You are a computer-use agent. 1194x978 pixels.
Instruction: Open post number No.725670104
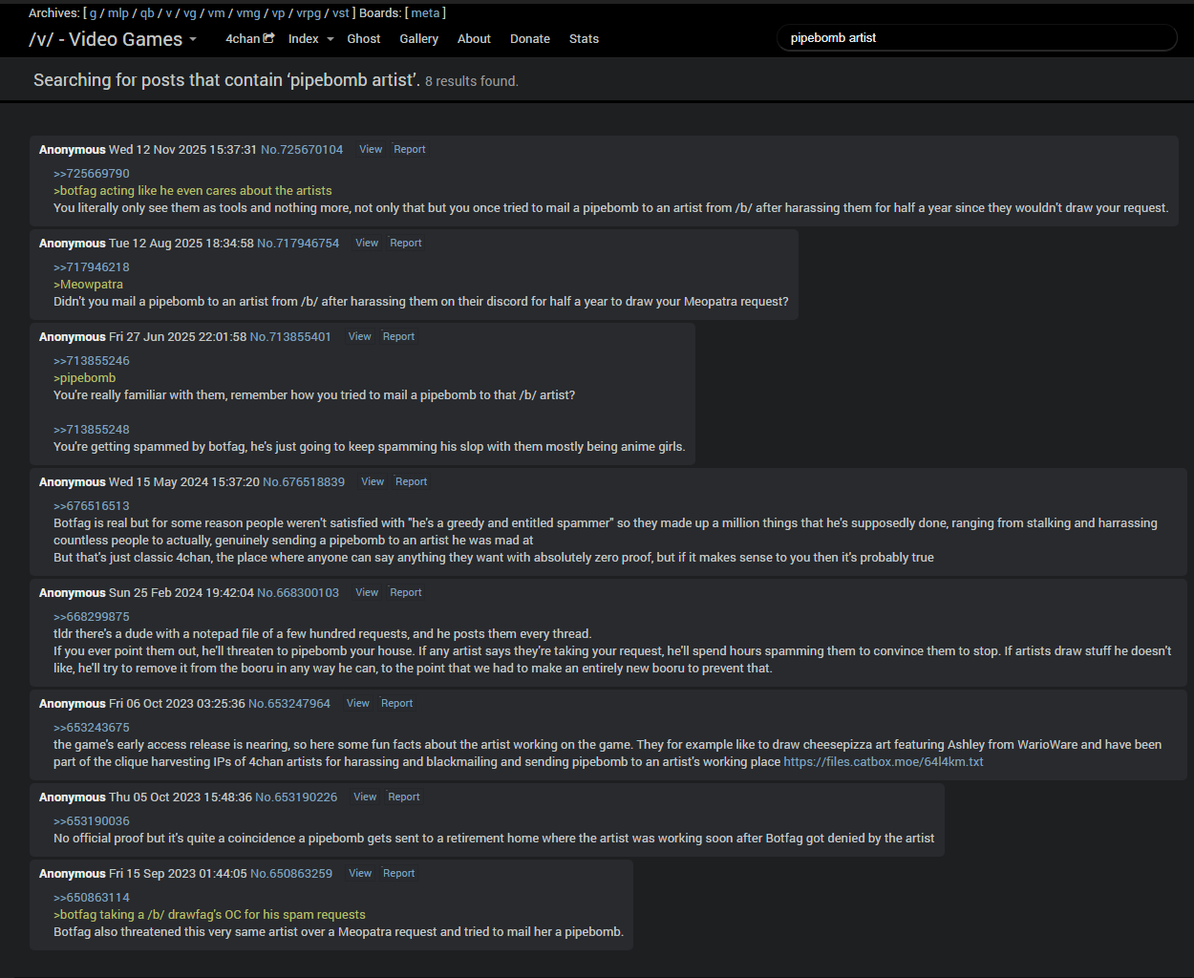[x=302, y=150]
